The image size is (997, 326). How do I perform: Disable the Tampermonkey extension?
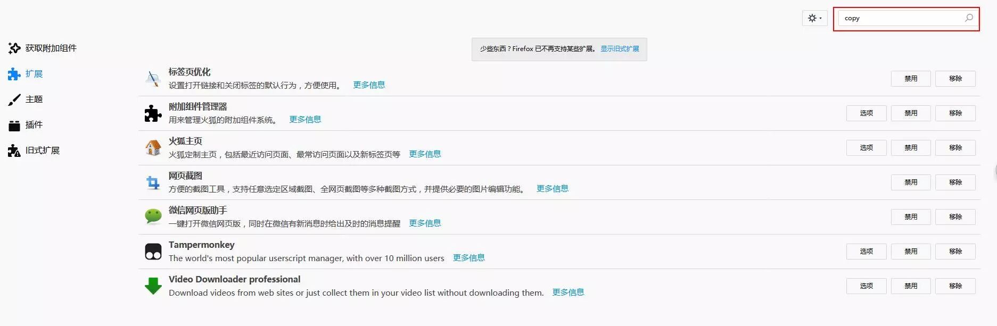pyautogui.click(x=911, y=252)
